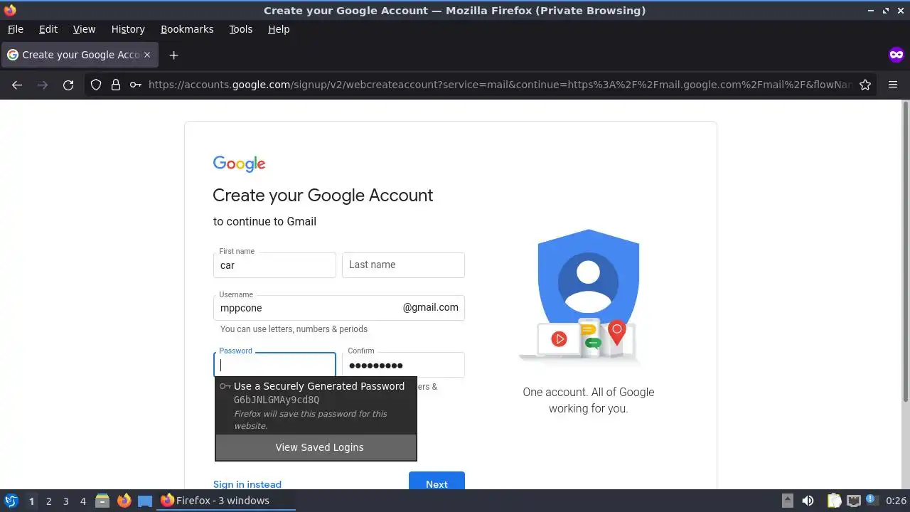Launch Firefox from taskbar quick launcher

[x=124, y=501]
